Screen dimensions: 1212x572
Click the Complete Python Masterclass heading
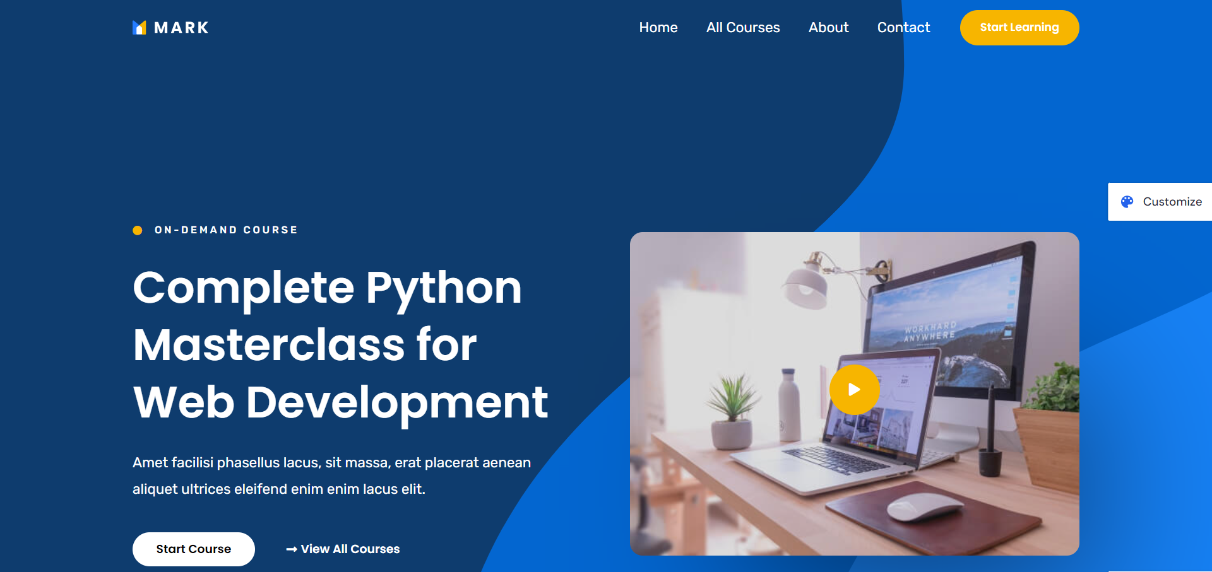[x=340, y=344]
